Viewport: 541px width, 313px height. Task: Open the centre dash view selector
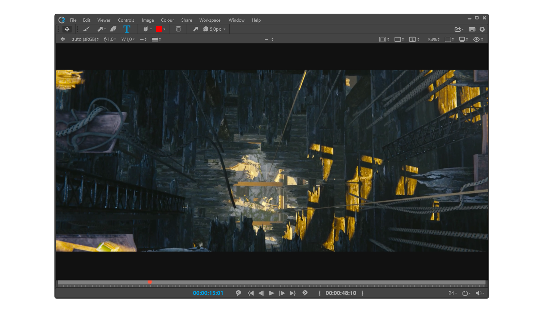(x=269, y=39)
